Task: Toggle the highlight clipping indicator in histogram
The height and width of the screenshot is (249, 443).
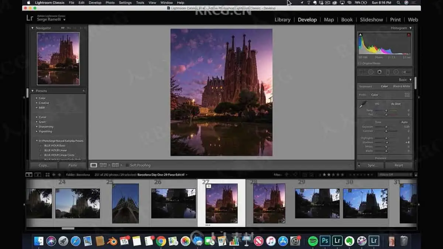Action: [409, 35]
